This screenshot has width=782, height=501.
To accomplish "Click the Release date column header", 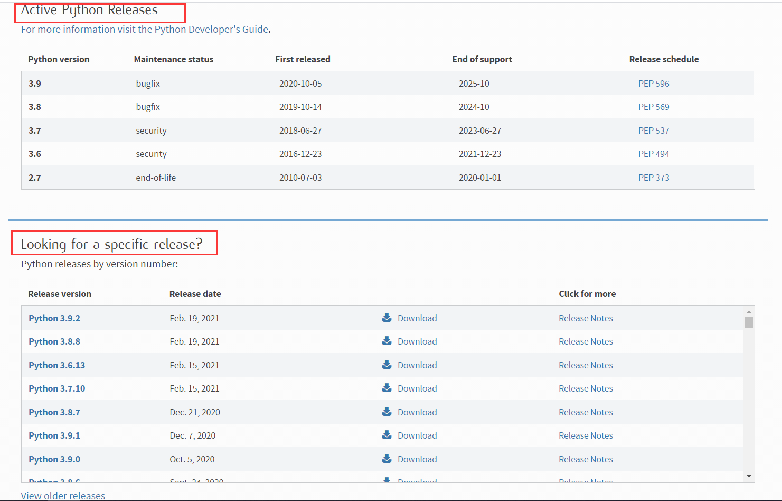I will [195, 294].
